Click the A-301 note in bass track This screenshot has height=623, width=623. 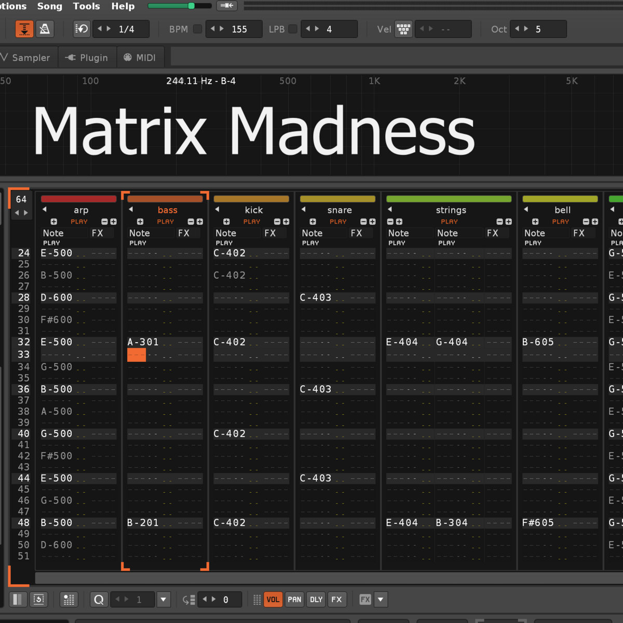pyautogui.click(x=143, y=342)
